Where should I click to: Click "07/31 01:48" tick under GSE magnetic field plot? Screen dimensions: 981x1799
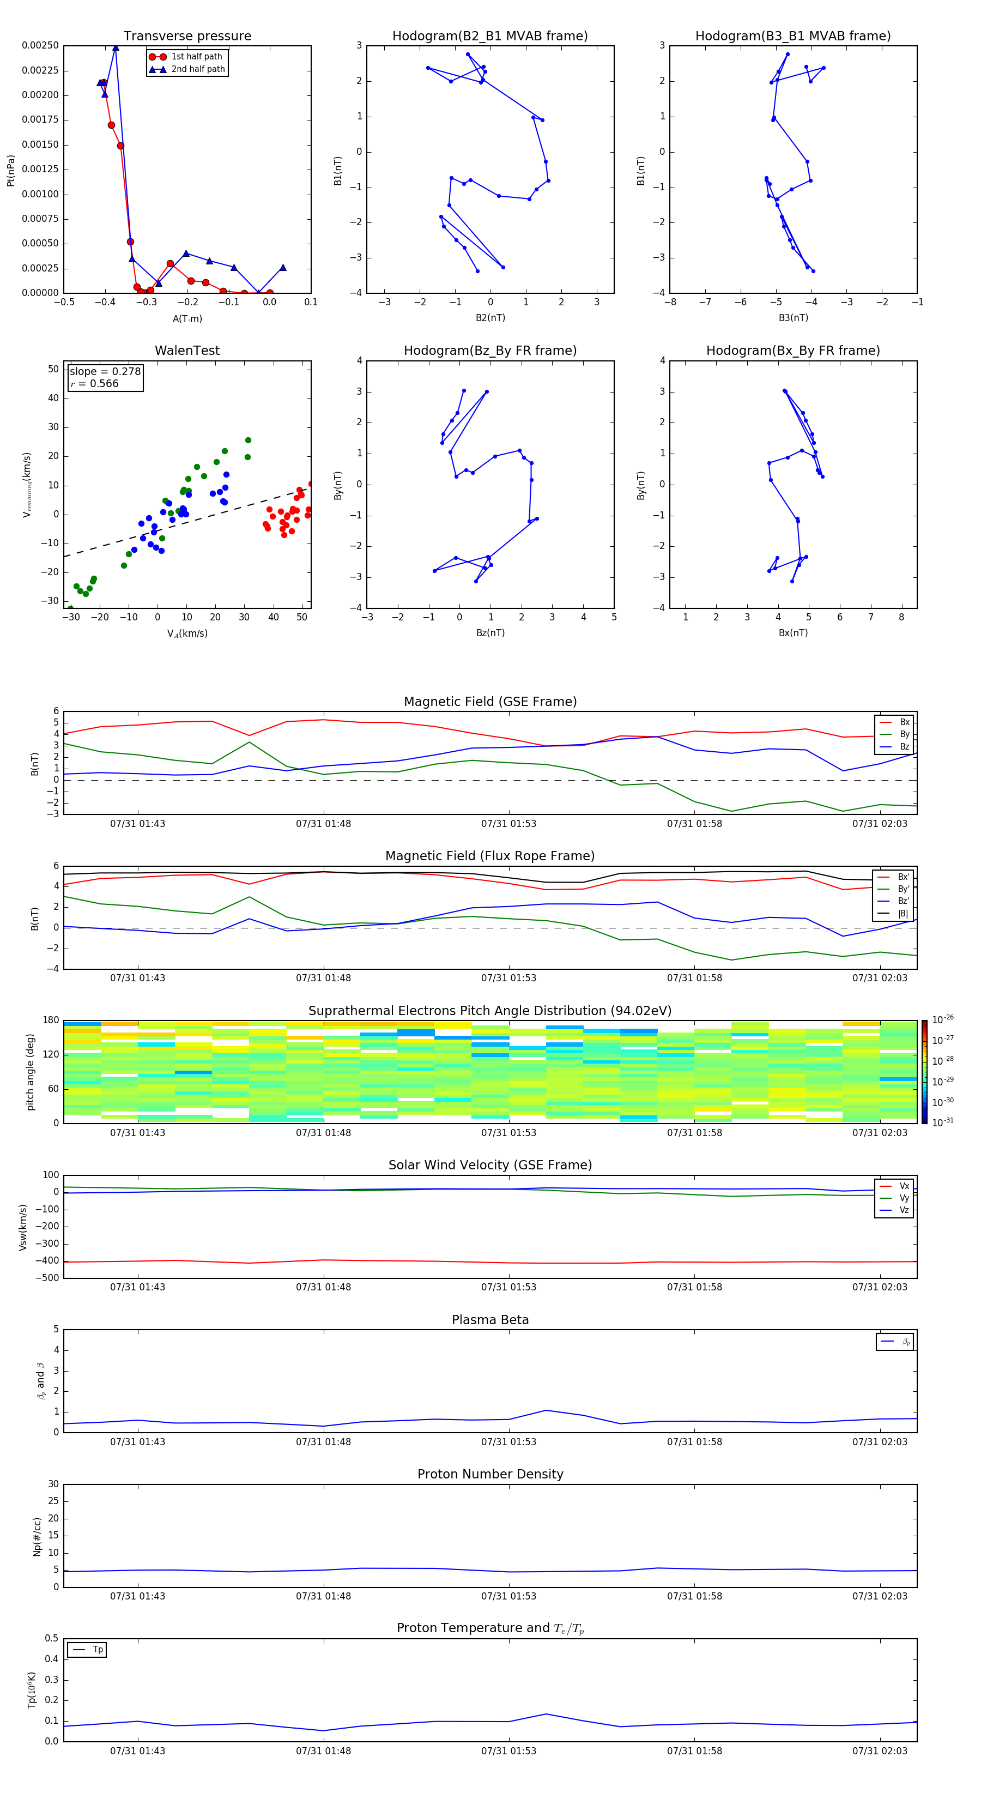[x=323, y=824]
